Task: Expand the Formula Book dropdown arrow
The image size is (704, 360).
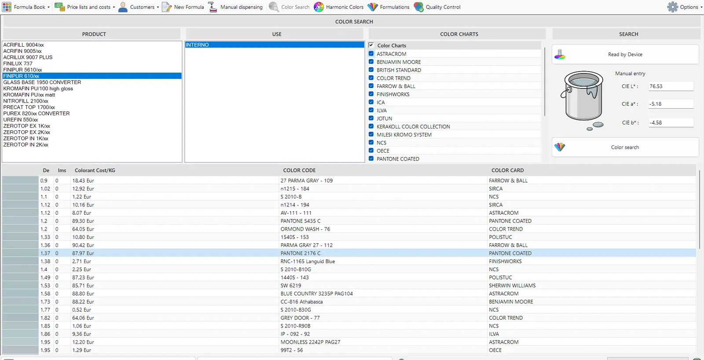Action: (48, 7)
